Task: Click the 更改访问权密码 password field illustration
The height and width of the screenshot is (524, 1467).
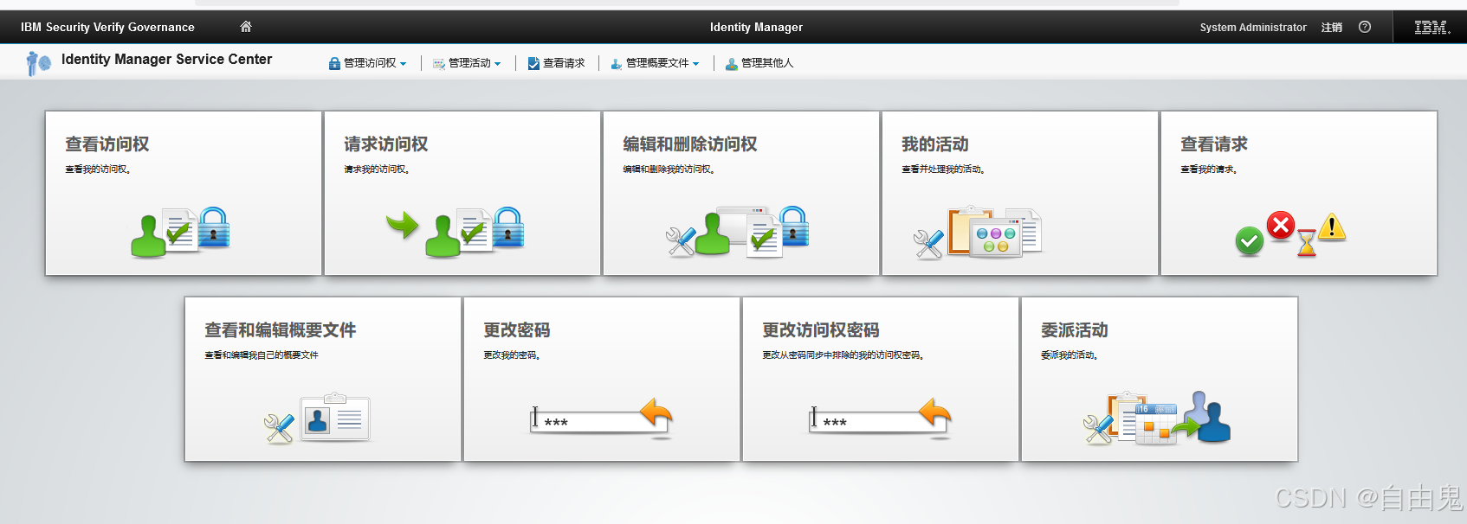Action: pyautogui.click(x=881, y=419)
